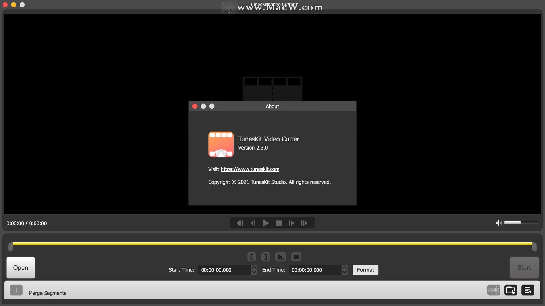Click the End Time input field

point(315,270)
